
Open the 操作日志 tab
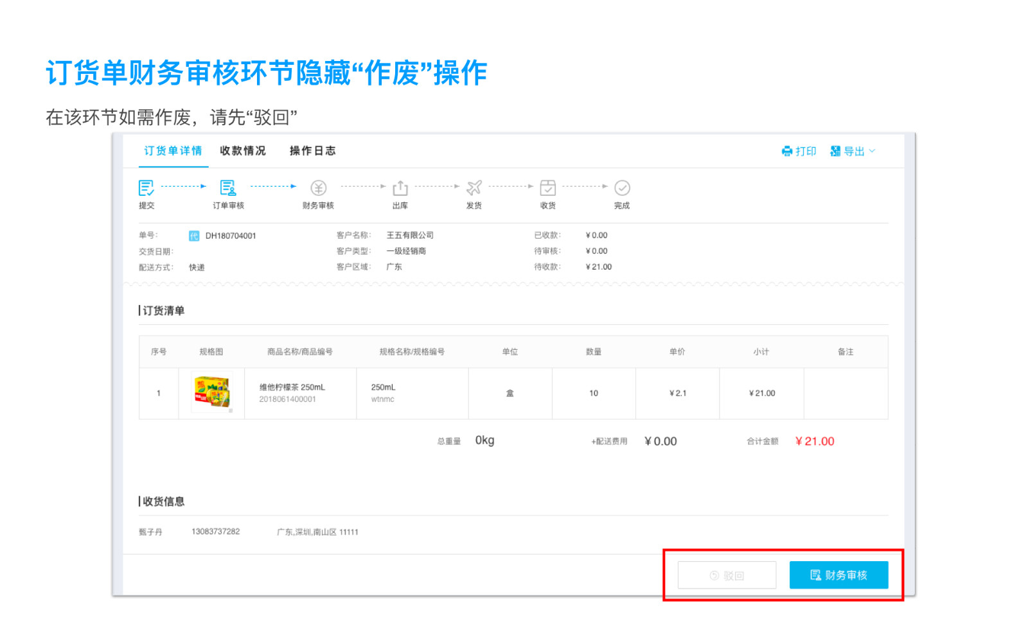click(312, 151)
